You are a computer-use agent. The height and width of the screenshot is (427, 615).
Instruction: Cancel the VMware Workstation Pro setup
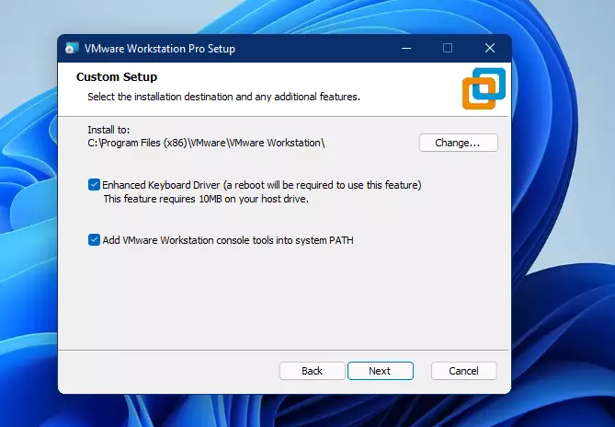(x=464, y=371)
